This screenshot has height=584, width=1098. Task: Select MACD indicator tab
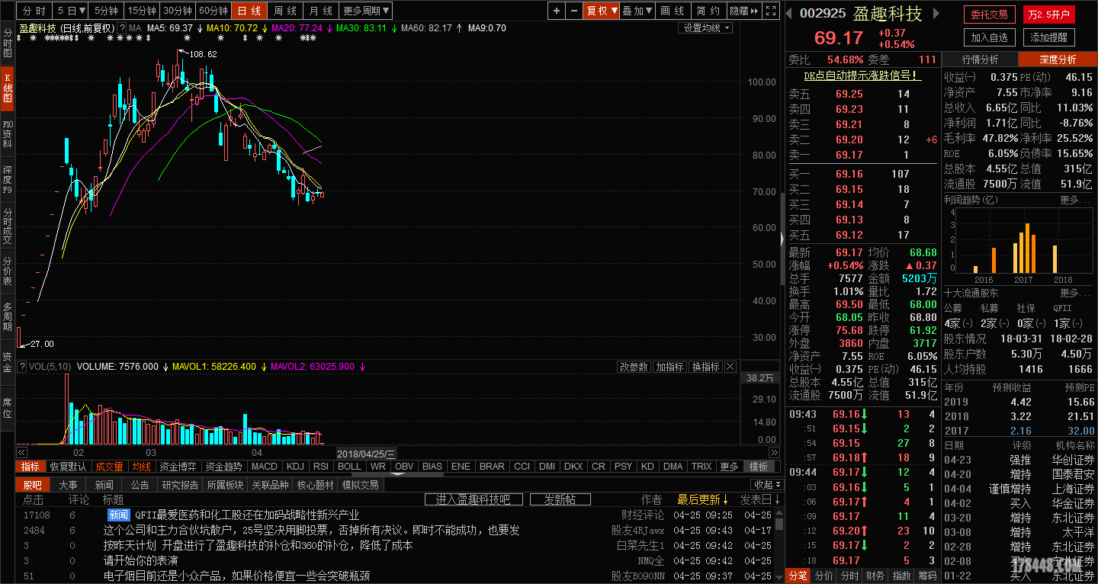tap(264, 467)
